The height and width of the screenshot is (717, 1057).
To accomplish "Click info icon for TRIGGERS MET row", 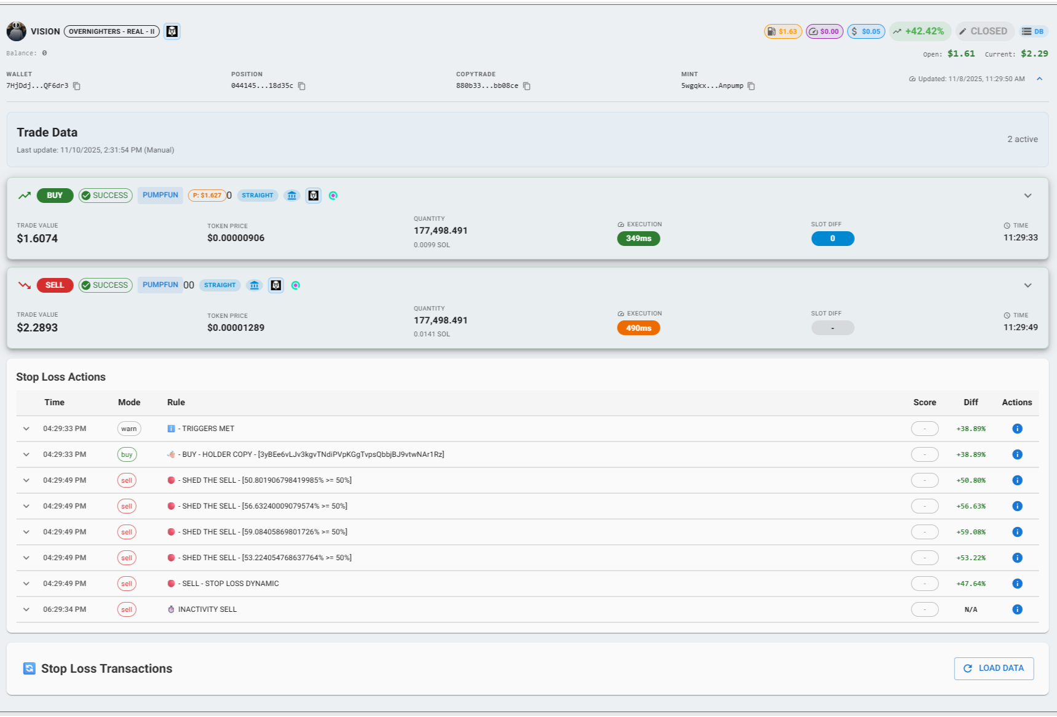I will [x=1017, y=429].
